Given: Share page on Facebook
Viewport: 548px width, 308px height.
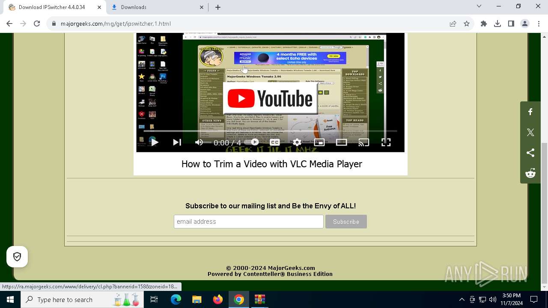Looking at the screenshot, I should pos(530,112).
